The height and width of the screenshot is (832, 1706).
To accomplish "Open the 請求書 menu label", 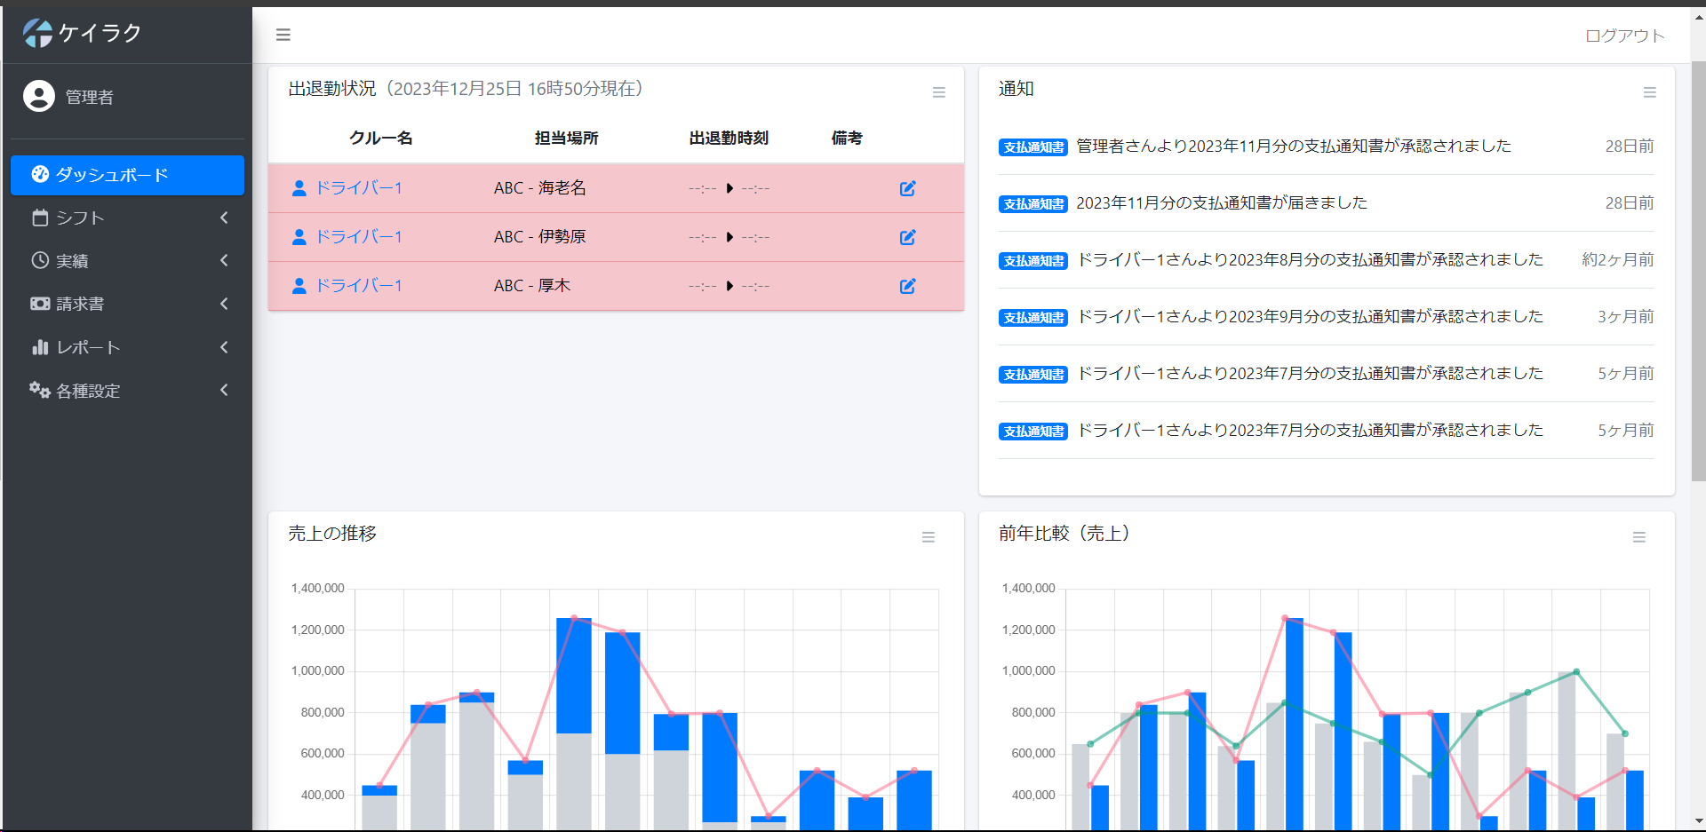I will click(80, 304).
